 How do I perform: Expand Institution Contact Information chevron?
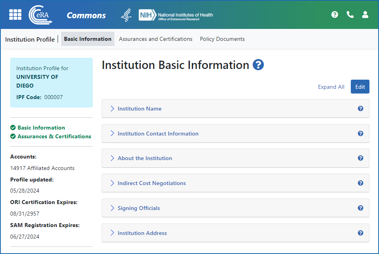tap(112, 133)
